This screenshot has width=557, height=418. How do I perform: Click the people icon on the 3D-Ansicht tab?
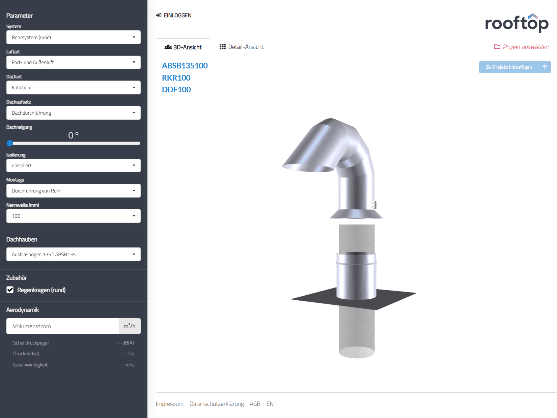point(168,47)
